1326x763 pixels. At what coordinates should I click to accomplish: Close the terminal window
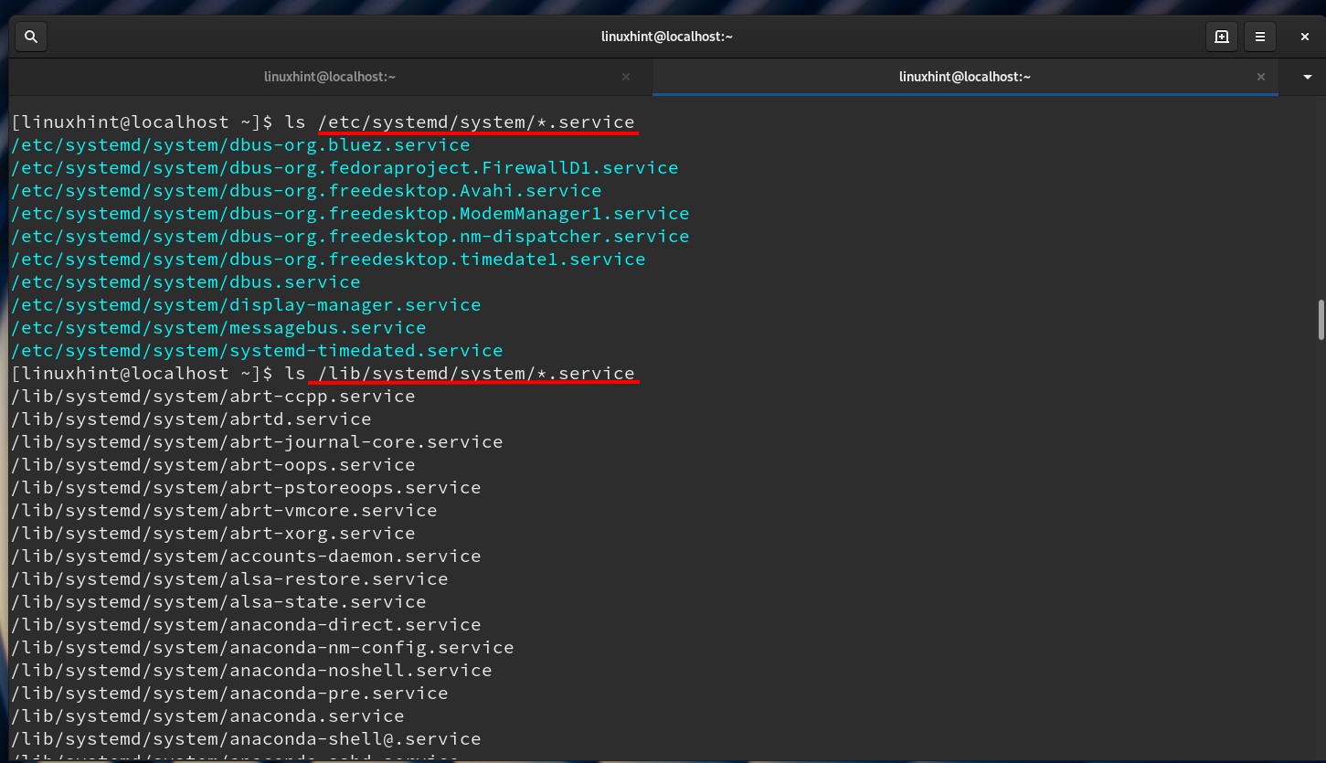click(1305, 37)
